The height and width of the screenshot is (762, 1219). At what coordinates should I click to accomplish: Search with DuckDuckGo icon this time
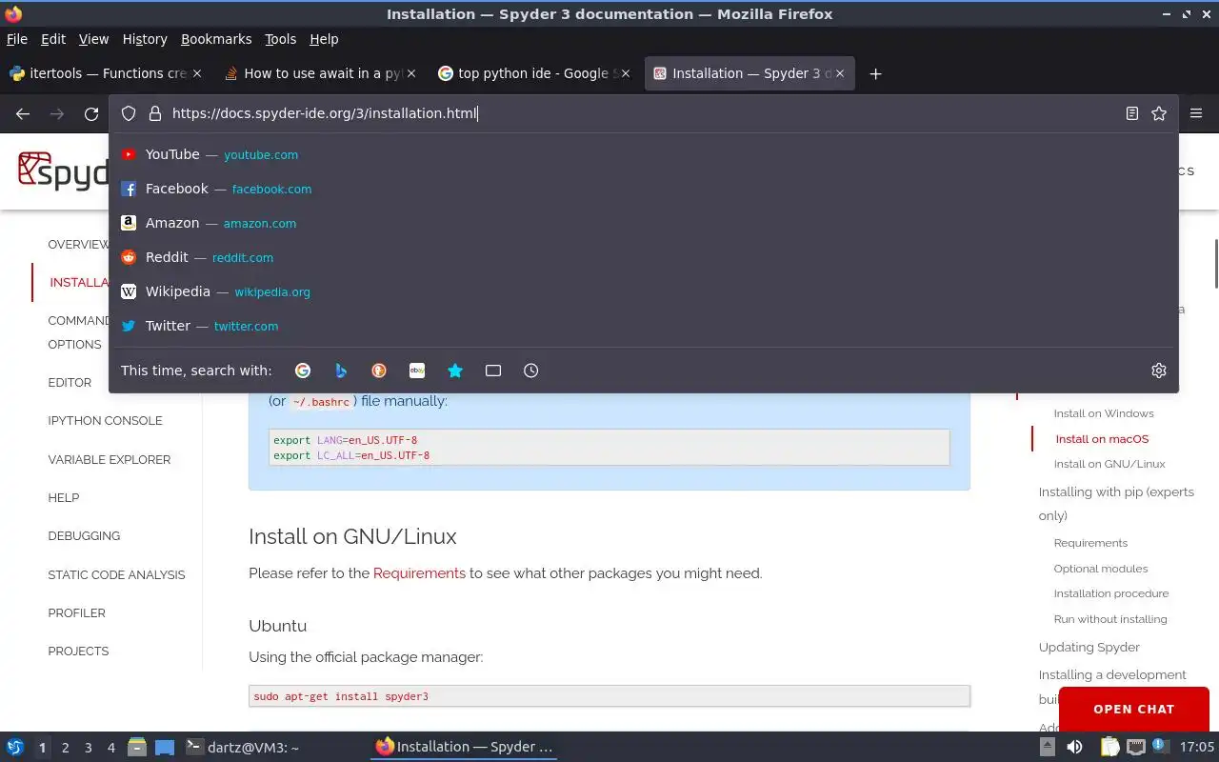379,371
